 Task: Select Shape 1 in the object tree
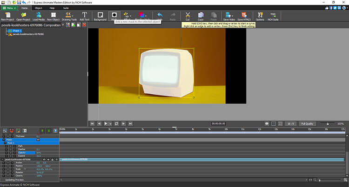(x=15, y=31)
